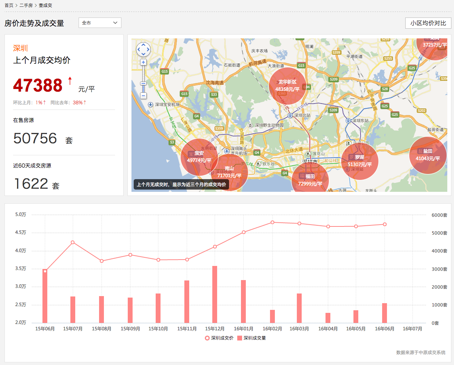
Task: Select the 龙华新区 price bubble on map
Action: pyautogui.click(x=287, y=86)
